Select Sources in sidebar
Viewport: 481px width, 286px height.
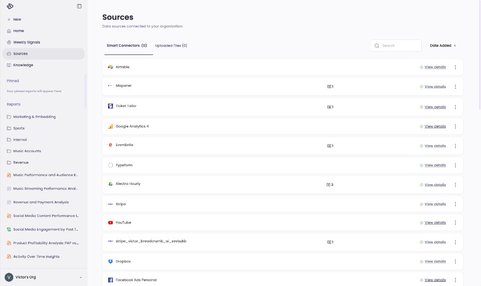(x=43, y=54)
